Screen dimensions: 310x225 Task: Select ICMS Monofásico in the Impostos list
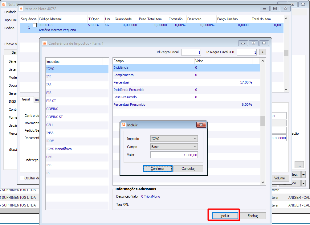(x=77, y=149)
